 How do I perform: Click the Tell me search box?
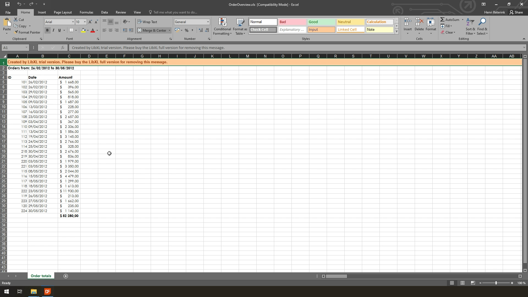click(x=175, y=12)
